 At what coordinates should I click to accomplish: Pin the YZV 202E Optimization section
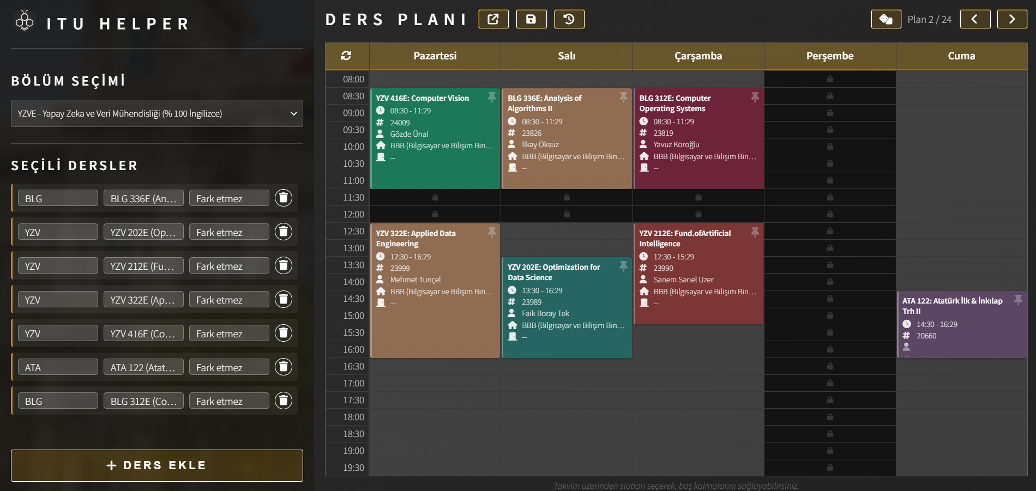(623, 266)
